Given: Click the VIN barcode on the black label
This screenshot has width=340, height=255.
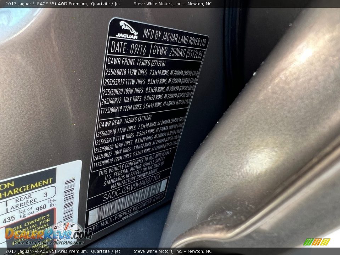Looking at the screenshot, I should point(127,202).
